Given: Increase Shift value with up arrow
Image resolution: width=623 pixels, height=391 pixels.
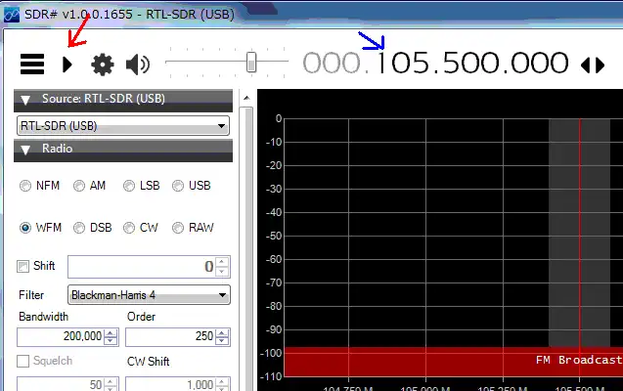Looking at the screenshot, I should click(x=222, y=262).
